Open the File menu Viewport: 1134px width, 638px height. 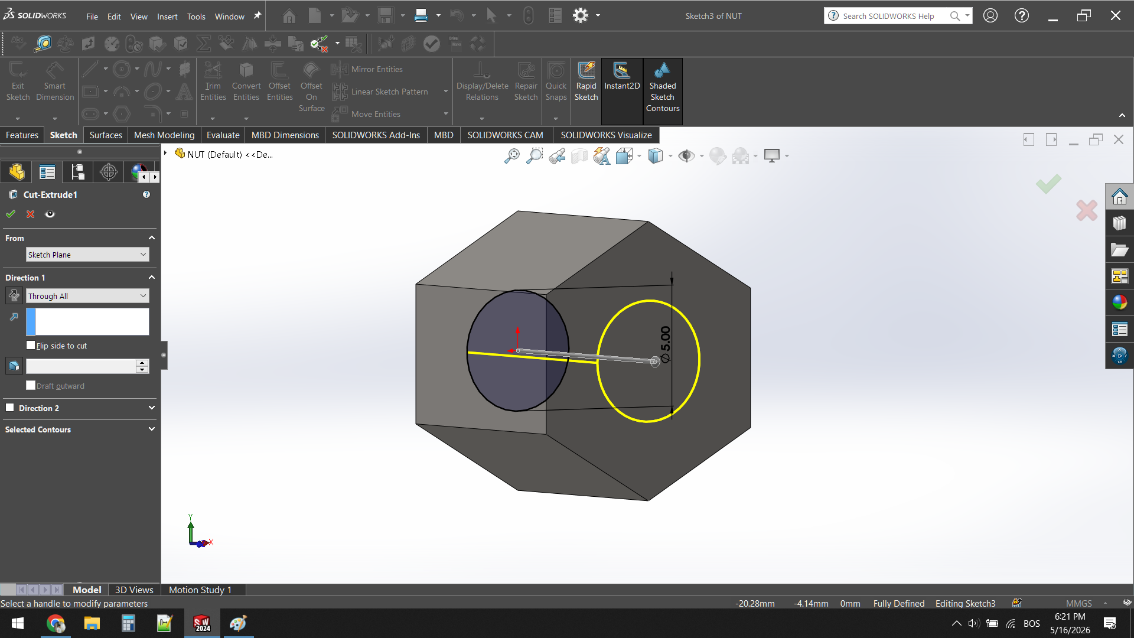(92, 17)
